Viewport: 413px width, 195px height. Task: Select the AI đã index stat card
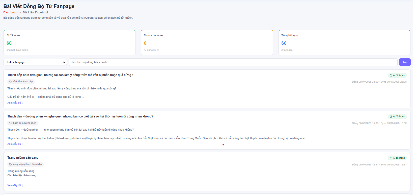click(x=69, y=42)
